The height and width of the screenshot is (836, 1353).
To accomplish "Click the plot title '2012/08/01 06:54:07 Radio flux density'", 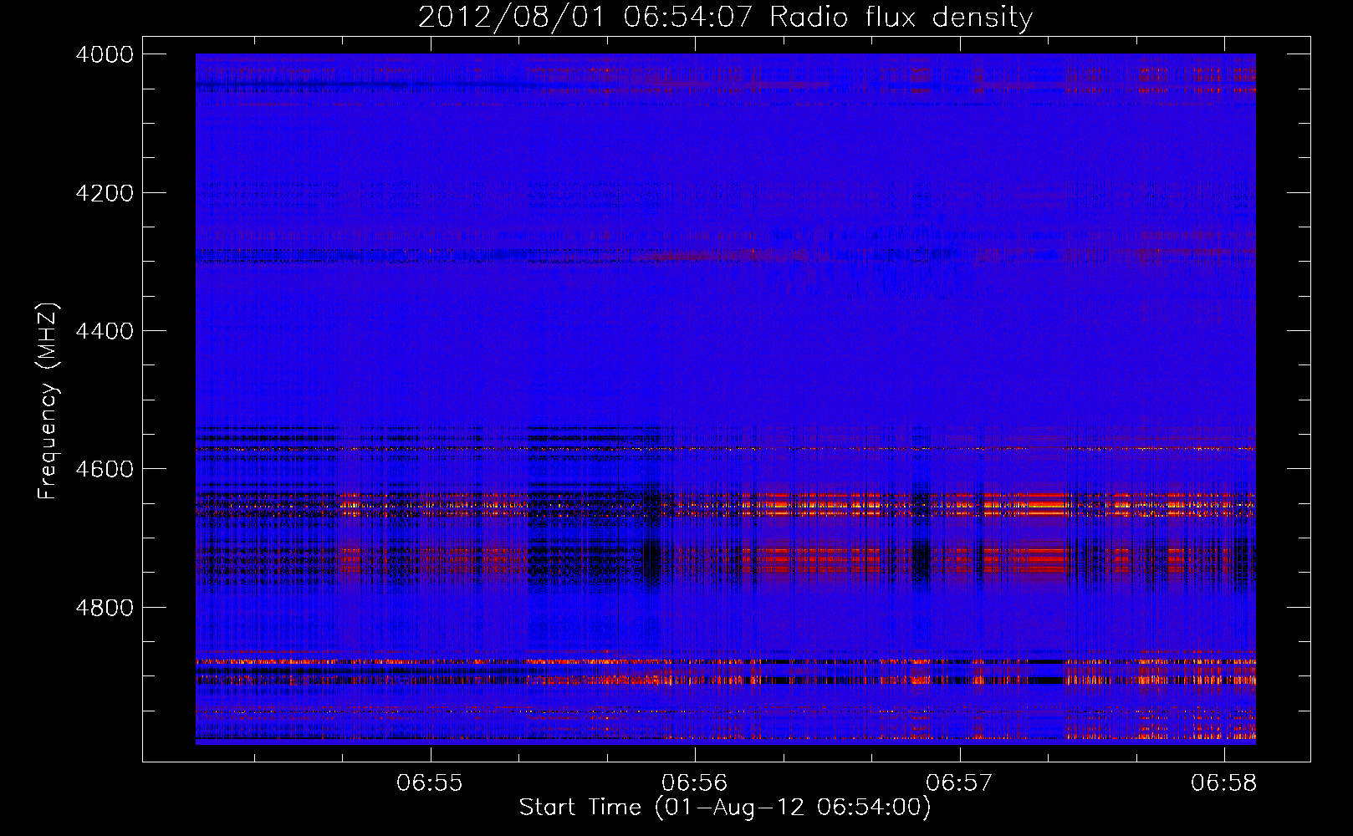I will point(725,17).
